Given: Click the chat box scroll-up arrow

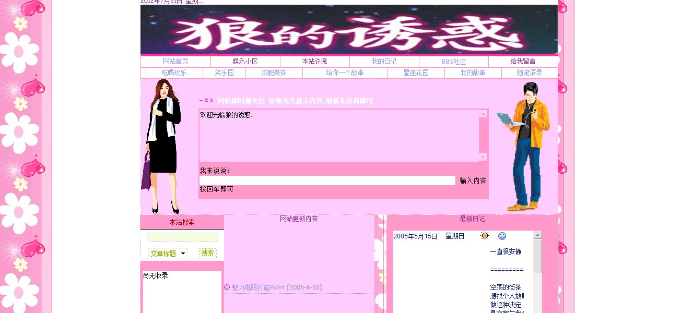Looking at the screenshot, I should (483, 114).
